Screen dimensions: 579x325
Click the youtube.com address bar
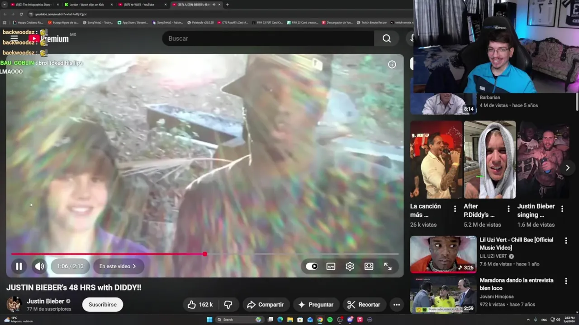(x=217, y=14)
